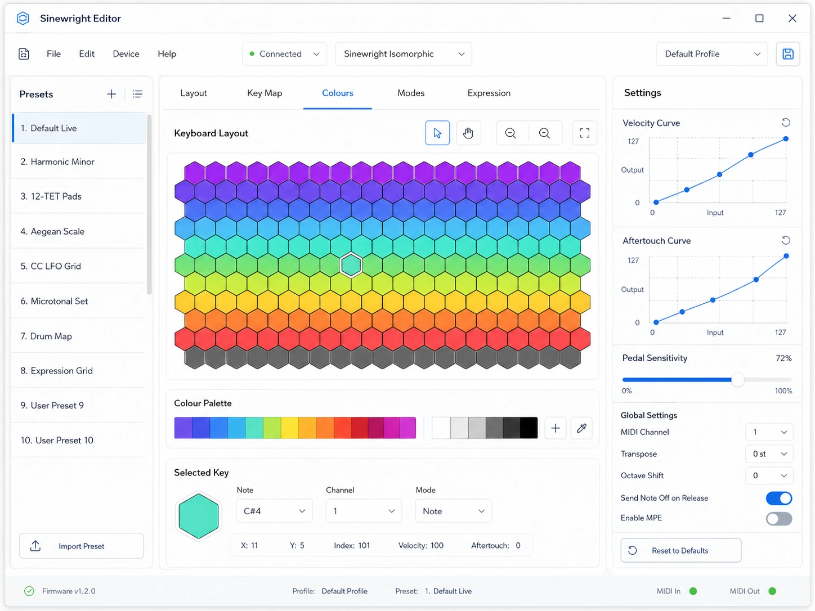The height and width of the screenshot is (611, 815).
Task: Select the Drum Map preset
Action: (x=78, y=336)
